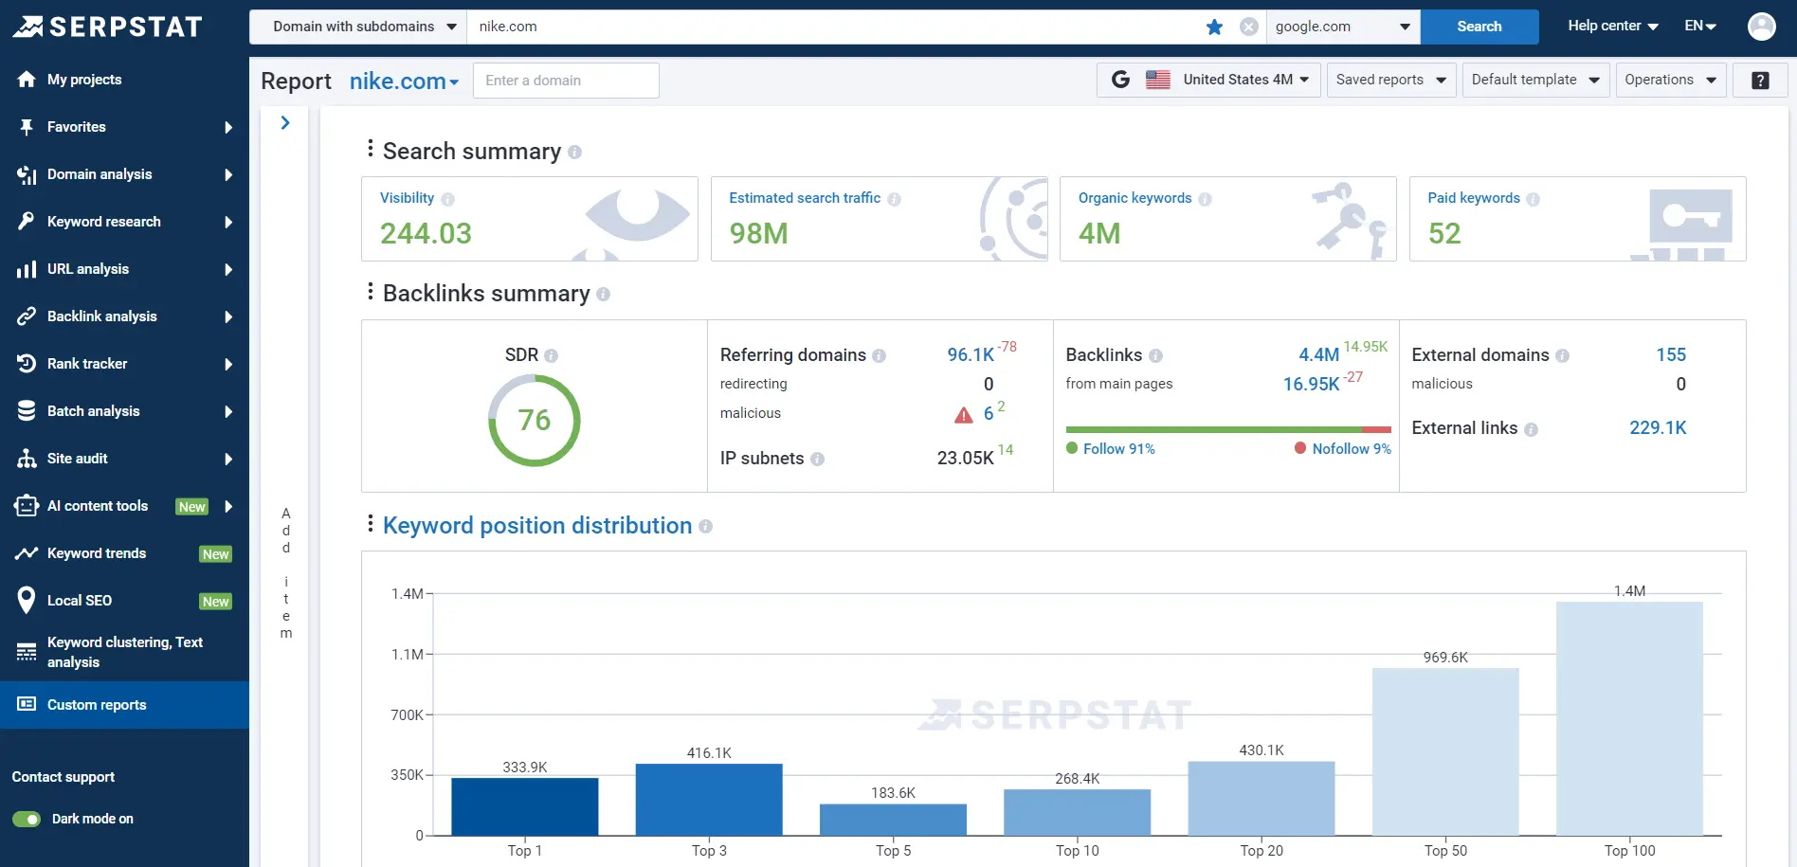Expand the collapsed side panel chevron
1797x867 pixels.
click(285, 122)
